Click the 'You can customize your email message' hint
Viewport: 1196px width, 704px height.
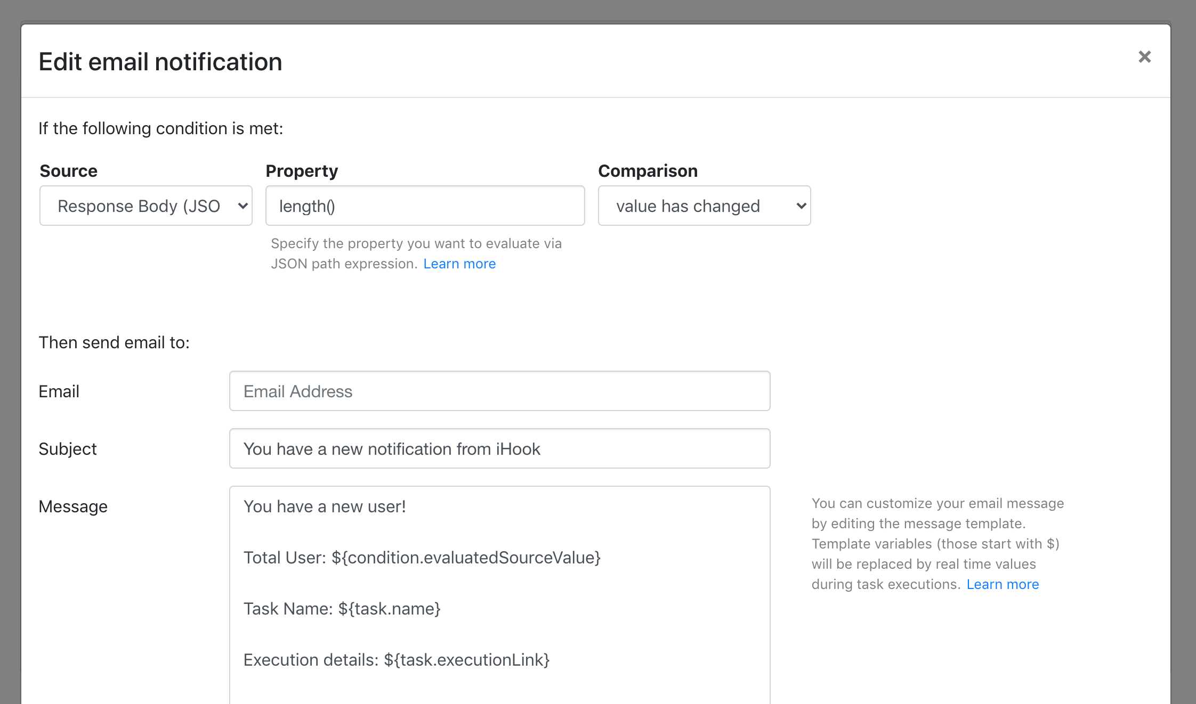938,544
